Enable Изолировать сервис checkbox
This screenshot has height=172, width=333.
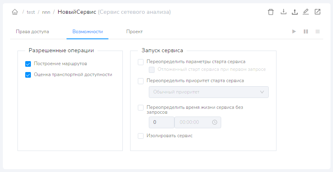(x=141, y=136)
